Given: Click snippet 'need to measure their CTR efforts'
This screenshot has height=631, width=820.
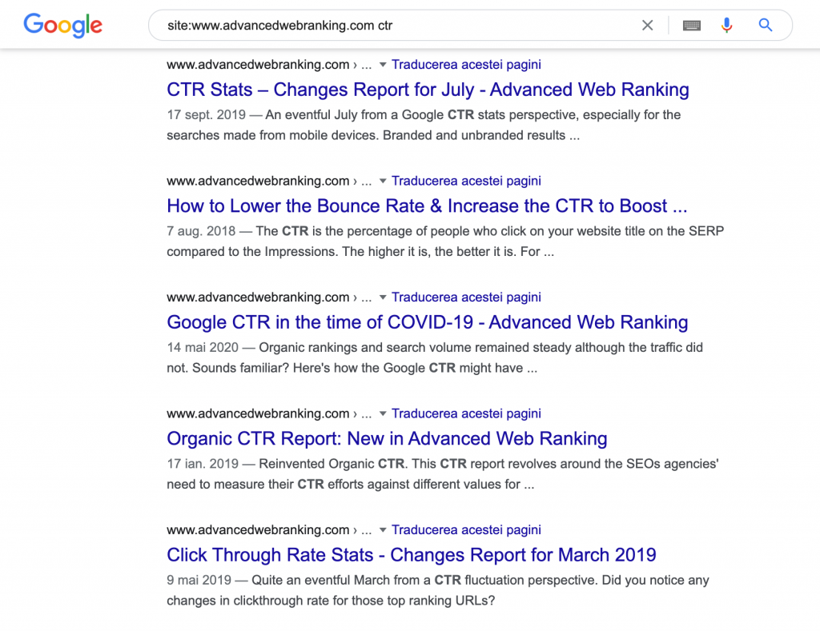Looking at the screenshot, I should point(267,484).
